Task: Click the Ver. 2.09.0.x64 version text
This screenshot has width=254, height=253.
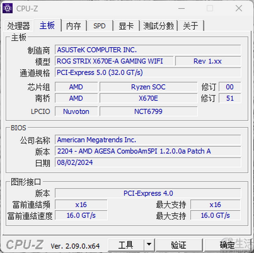Action: 75,246
